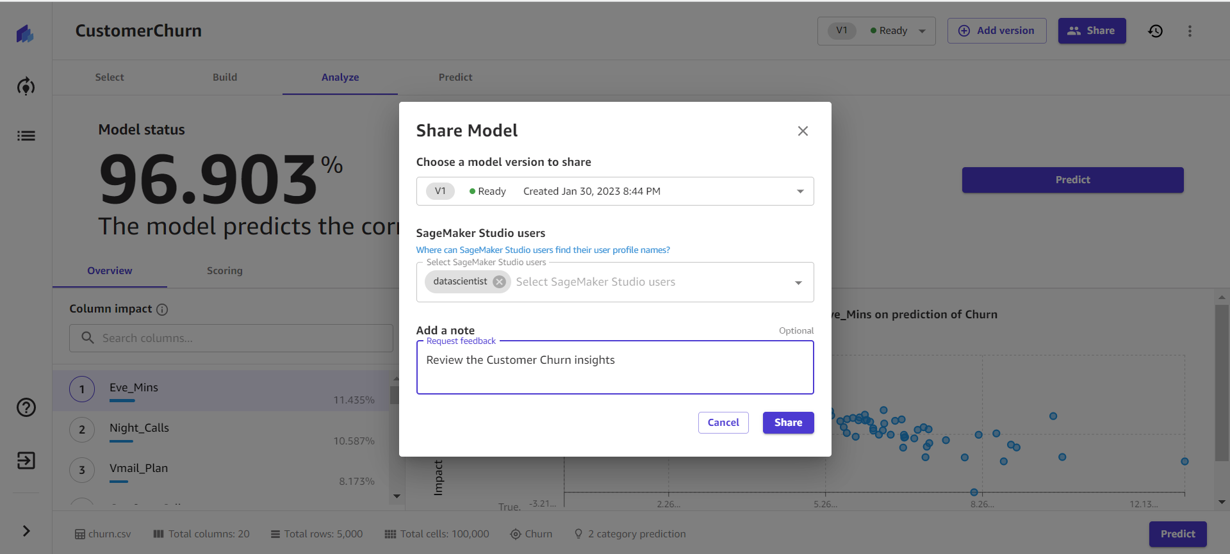Open the V1 Ready version dropdown in header
Viewport: 1230px width, 554px height.
(876, 31)
